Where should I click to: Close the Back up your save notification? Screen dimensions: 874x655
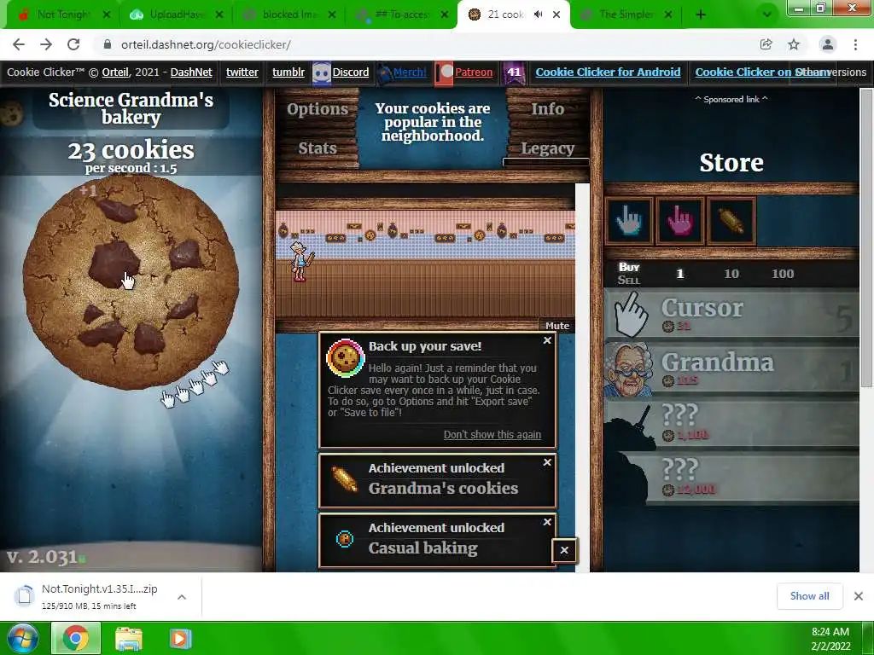point(547,340)
